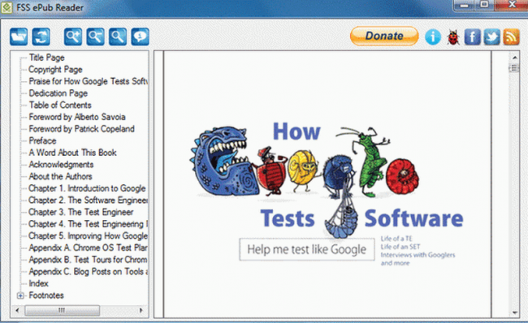Minimize the FSS ePub Reader window
This screenshot has height=323, width=528.
coord(465,5)
